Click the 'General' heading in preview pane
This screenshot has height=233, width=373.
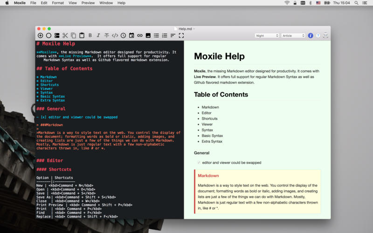(x=202, y=153)
